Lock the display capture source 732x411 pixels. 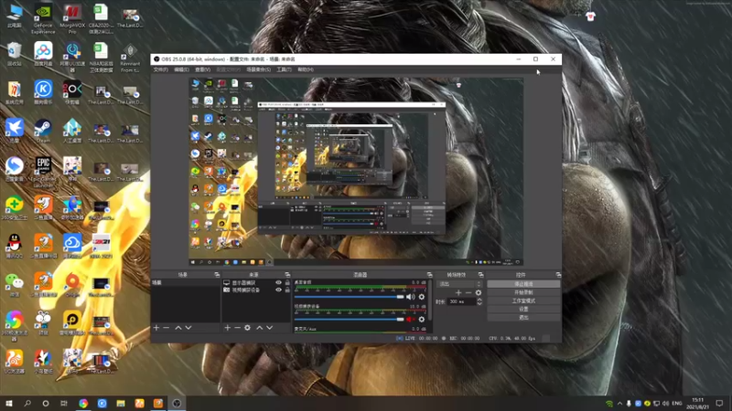(287, 282)
